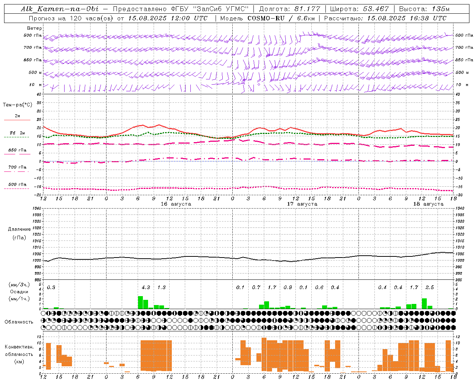This screenshot has height=380, width=475.
Task: Click the "Рассчитано: 15.08.2025 16:38 UTC" timestamp
Action: tap(386, 18)
